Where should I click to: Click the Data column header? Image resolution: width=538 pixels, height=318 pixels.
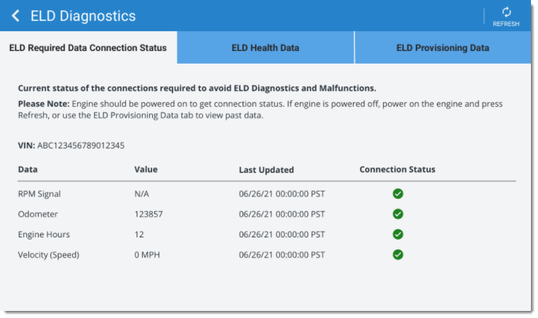click(x=28, y=170)
